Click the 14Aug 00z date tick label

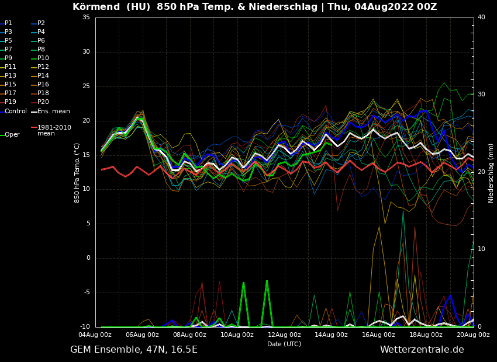(x=332, y=335)
